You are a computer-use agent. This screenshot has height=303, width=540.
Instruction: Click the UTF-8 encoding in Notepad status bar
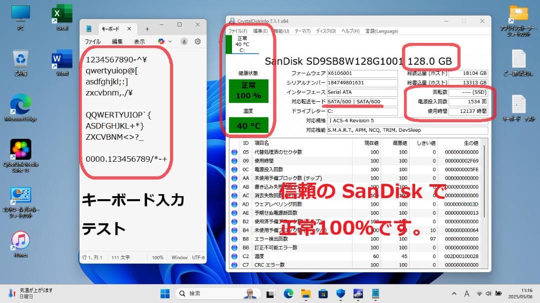[198, 257]
